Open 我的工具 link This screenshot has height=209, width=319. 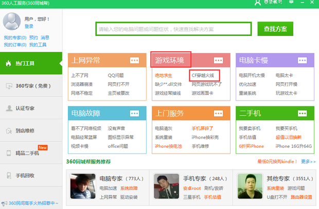[x=38, y=45]
